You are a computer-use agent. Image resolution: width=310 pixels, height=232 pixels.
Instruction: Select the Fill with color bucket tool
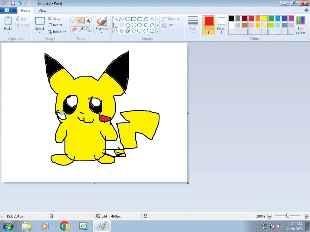pyautogui.click(x=81, y=21)
